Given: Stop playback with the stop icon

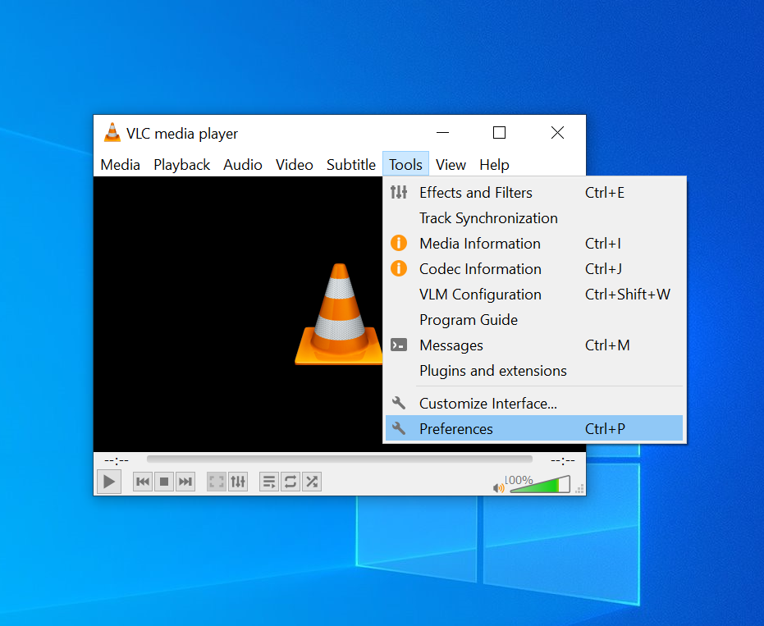Looking at the screenshot, I should (163, 482).
